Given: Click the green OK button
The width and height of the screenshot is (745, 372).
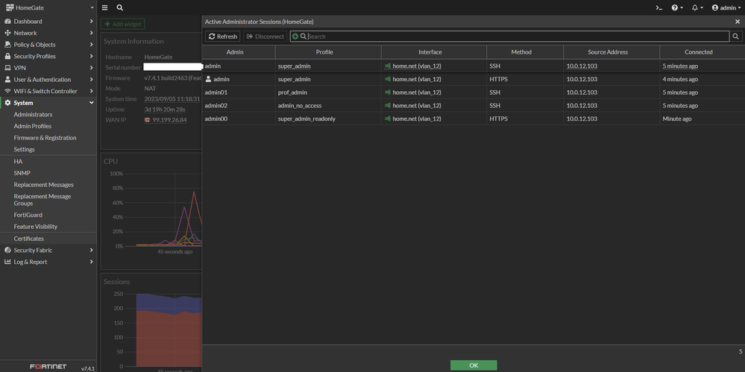Looking at the screenshot, I should pos(474,365).
